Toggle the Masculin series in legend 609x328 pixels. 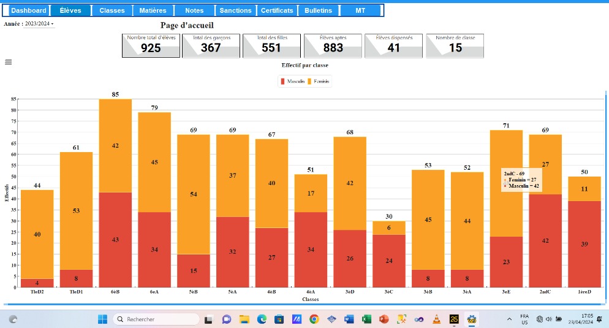293,82
